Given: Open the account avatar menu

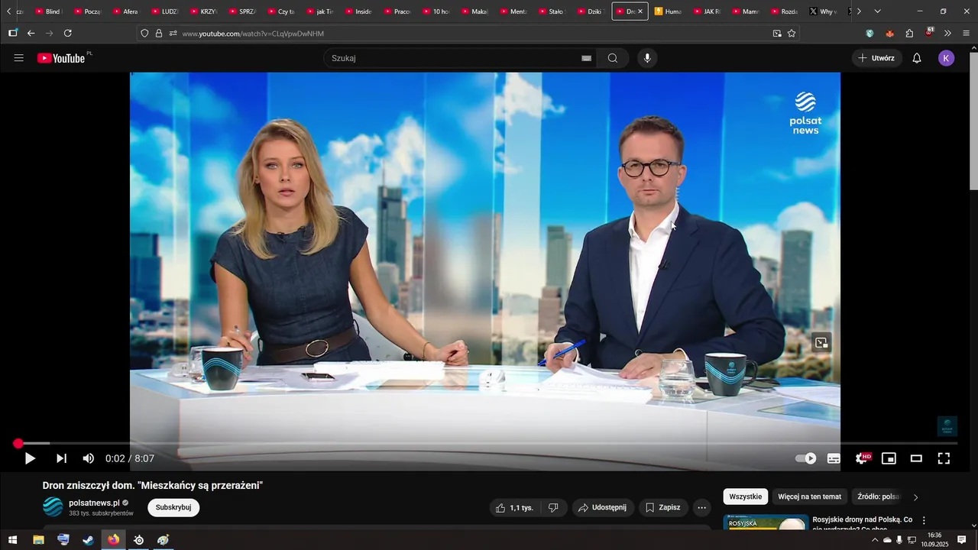Looking at the screenshot, I should tap(946, 58).
